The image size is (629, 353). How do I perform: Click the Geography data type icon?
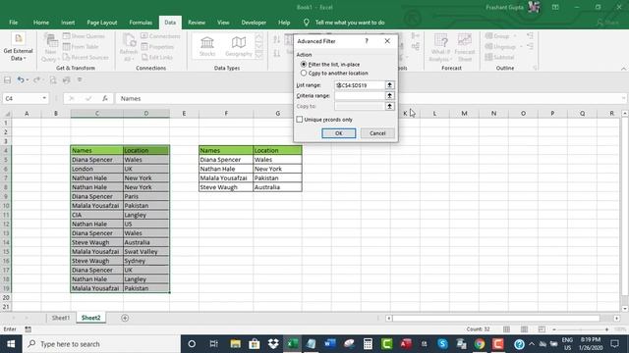[239, 46]
